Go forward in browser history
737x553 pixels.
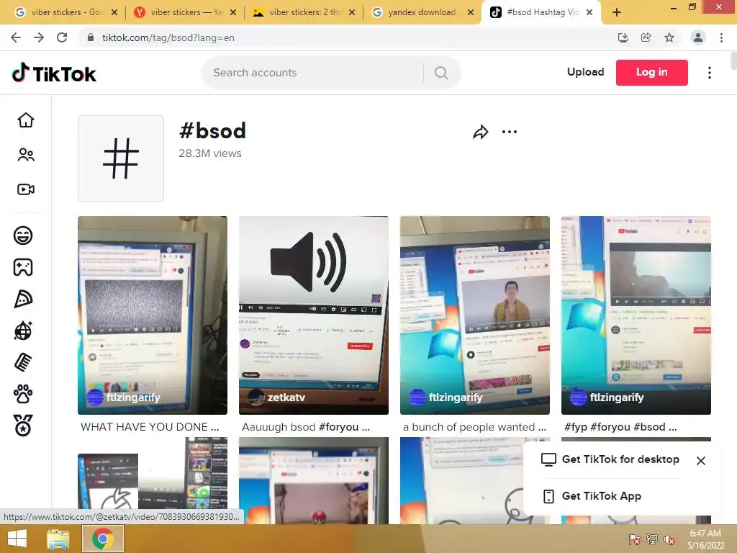click(39, 37)
